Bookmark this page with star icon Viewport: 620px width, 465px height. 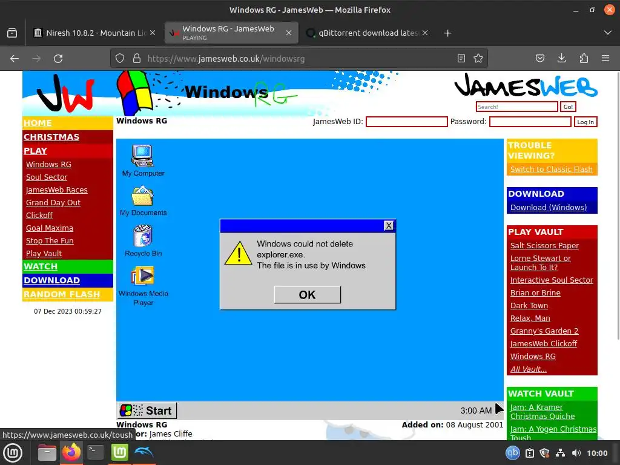[x=478, y=59]
